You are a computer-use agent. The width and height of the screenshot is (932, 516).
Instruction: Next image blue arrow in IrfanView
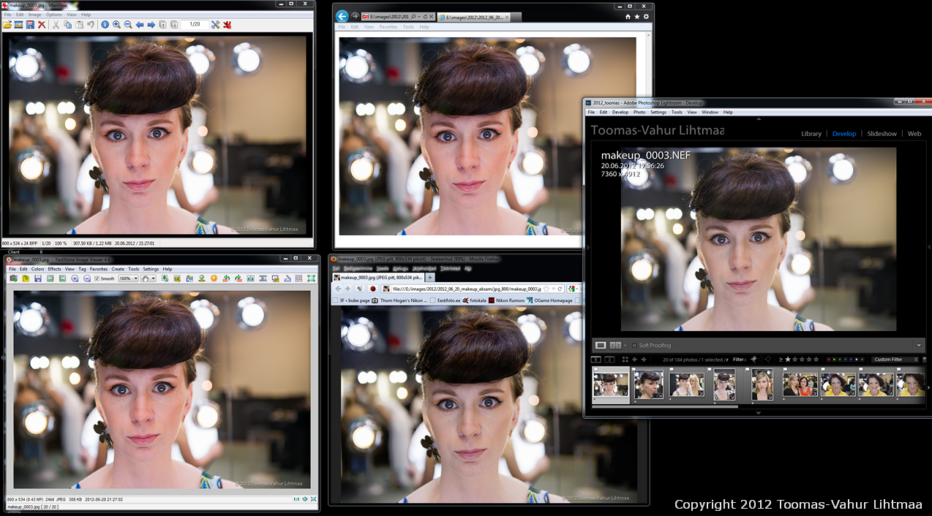[x=151, y=25]
